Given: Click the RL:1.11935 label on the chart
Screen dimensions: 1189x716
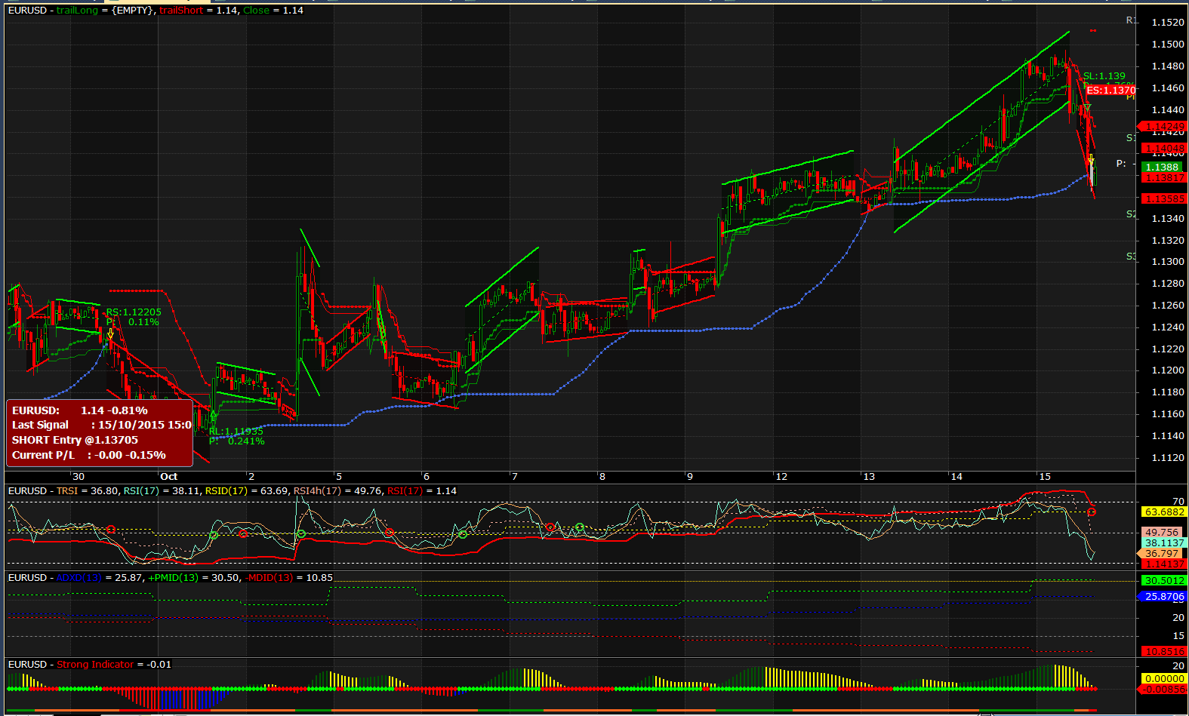Looking at the screenshot, I should pos(236,432).
